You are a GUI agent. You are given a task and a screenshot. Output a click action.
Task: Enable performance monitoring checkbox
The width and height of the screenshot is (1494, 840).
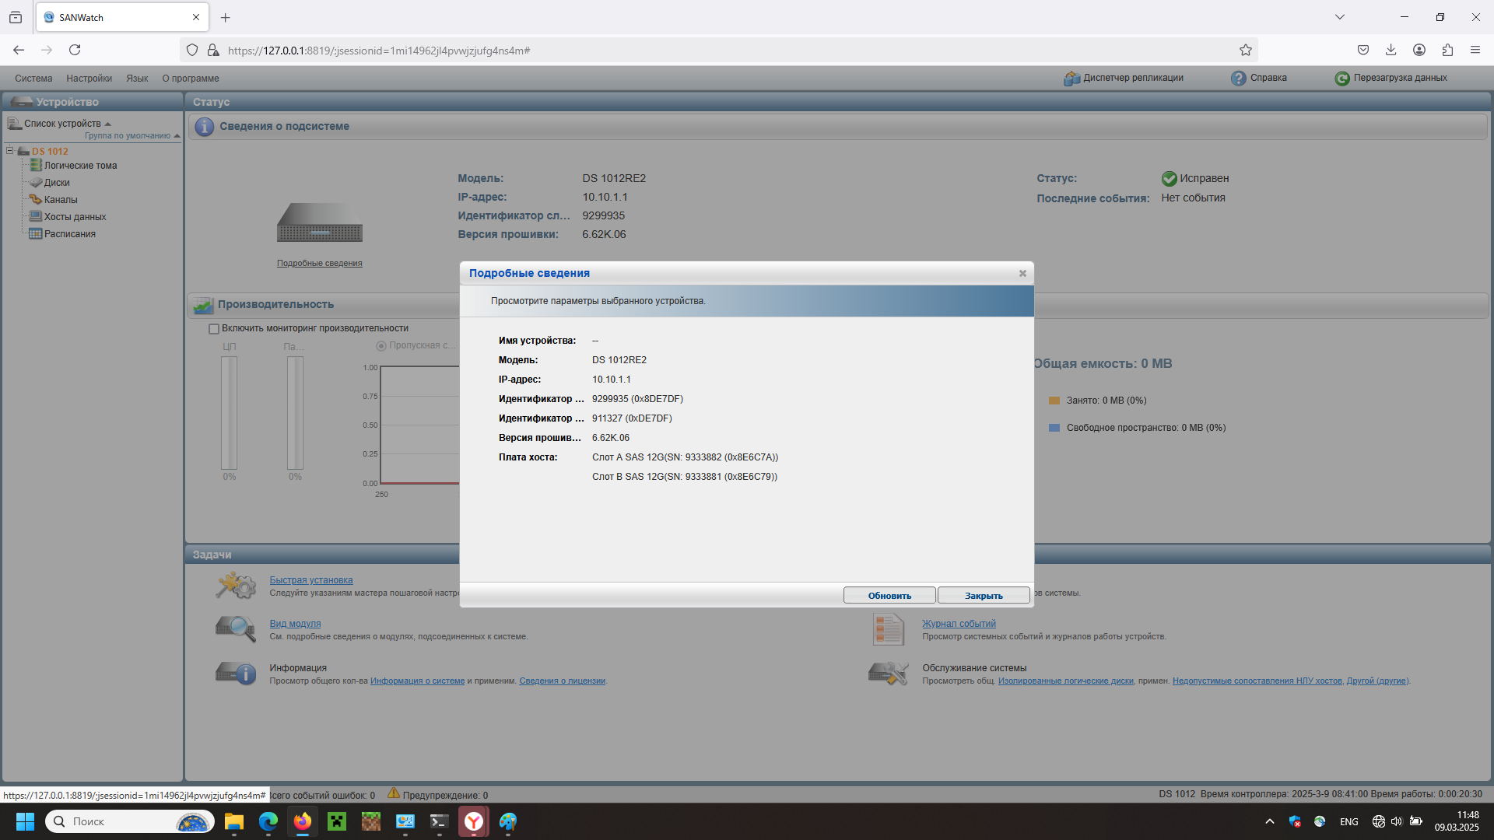214,329
